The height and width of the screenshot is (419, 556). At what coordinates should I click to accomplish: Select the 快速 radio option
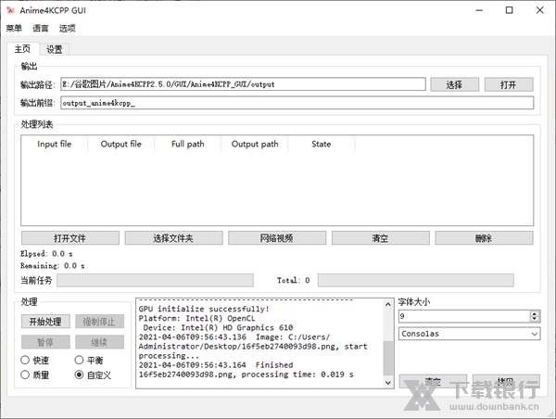(25, 361)
